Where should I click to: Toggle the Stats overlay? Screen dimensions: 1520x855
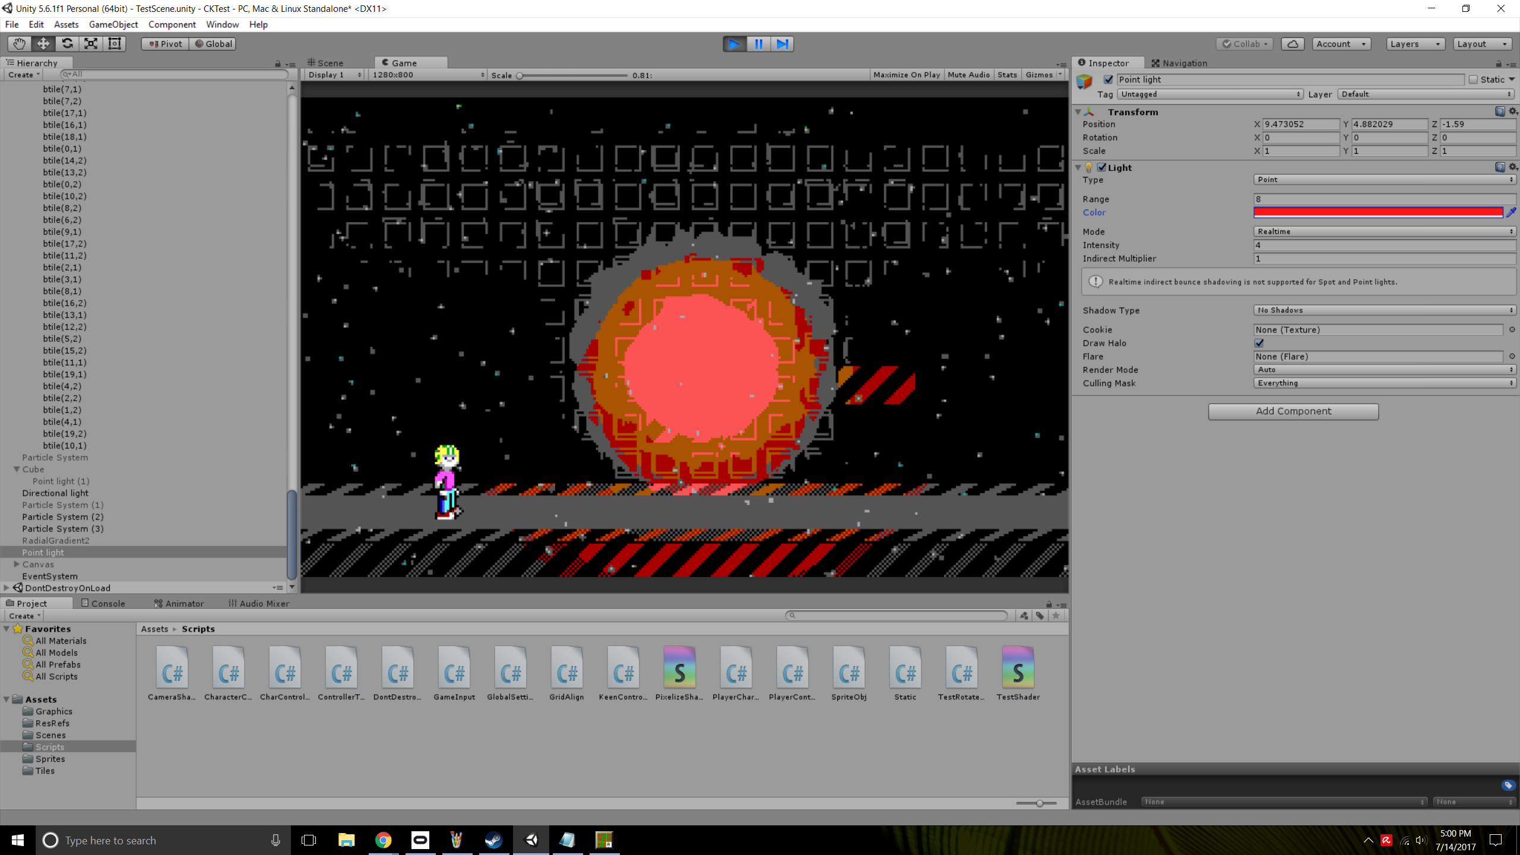pos(1008,75)
